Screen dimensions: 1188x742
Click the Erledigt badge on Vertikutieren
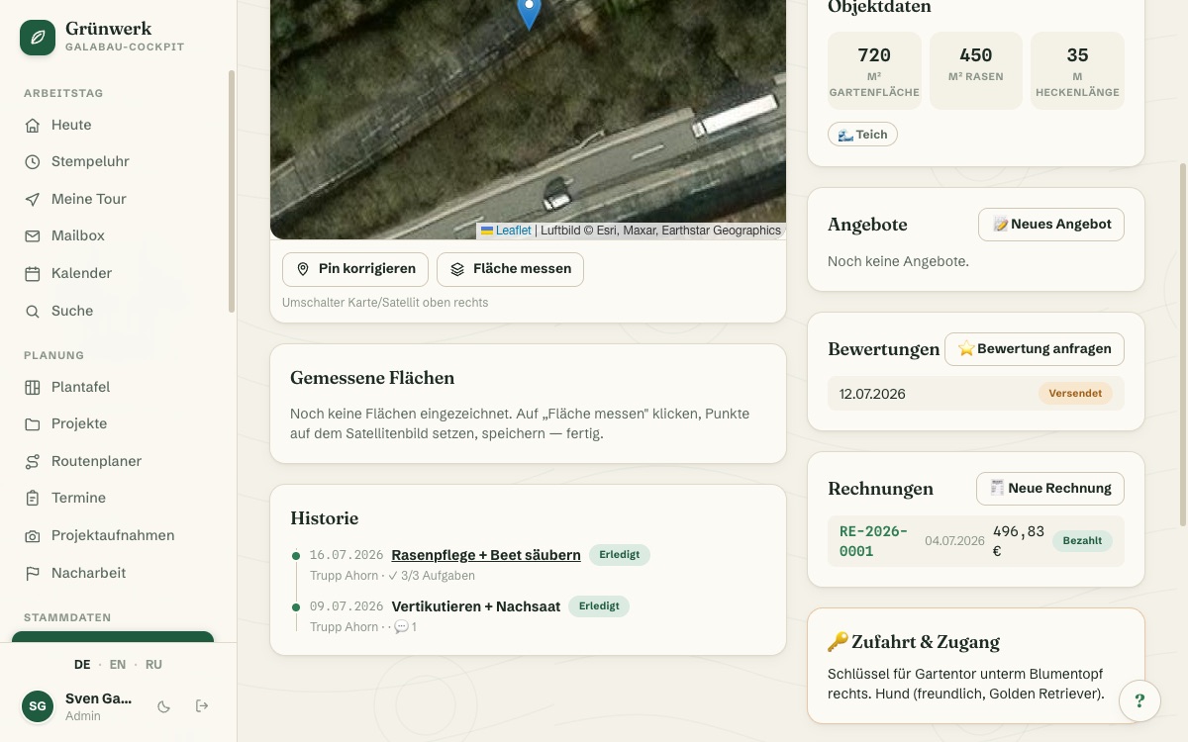point(599,606)
